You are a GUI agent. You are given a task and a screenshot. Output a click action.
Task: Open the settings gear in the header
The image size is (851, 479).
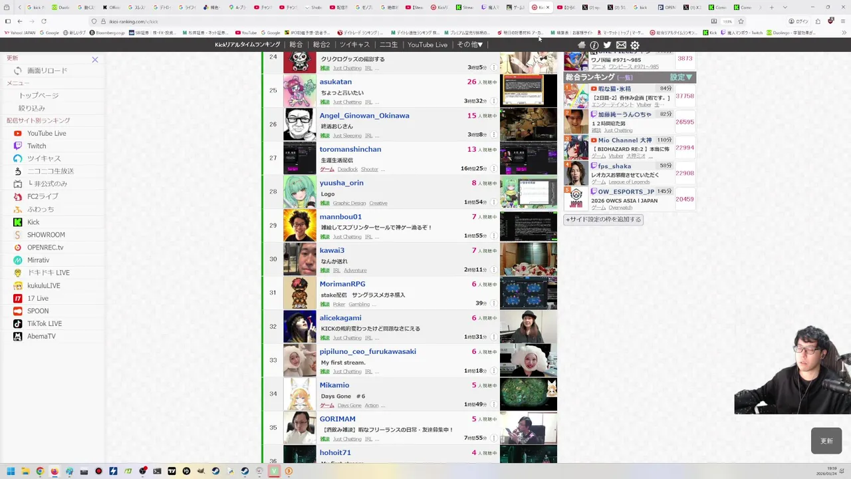click(x=635, y=45)
